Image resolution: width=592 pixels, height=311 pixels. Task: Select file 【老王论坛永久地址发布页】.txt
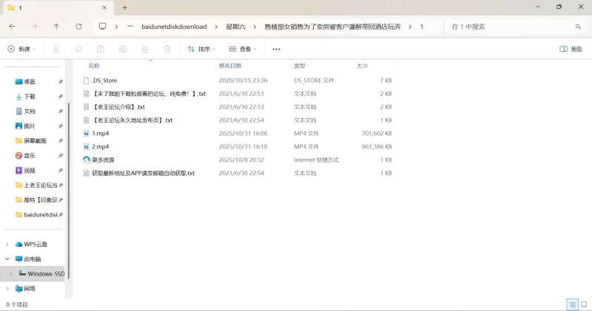coord(132,120)
